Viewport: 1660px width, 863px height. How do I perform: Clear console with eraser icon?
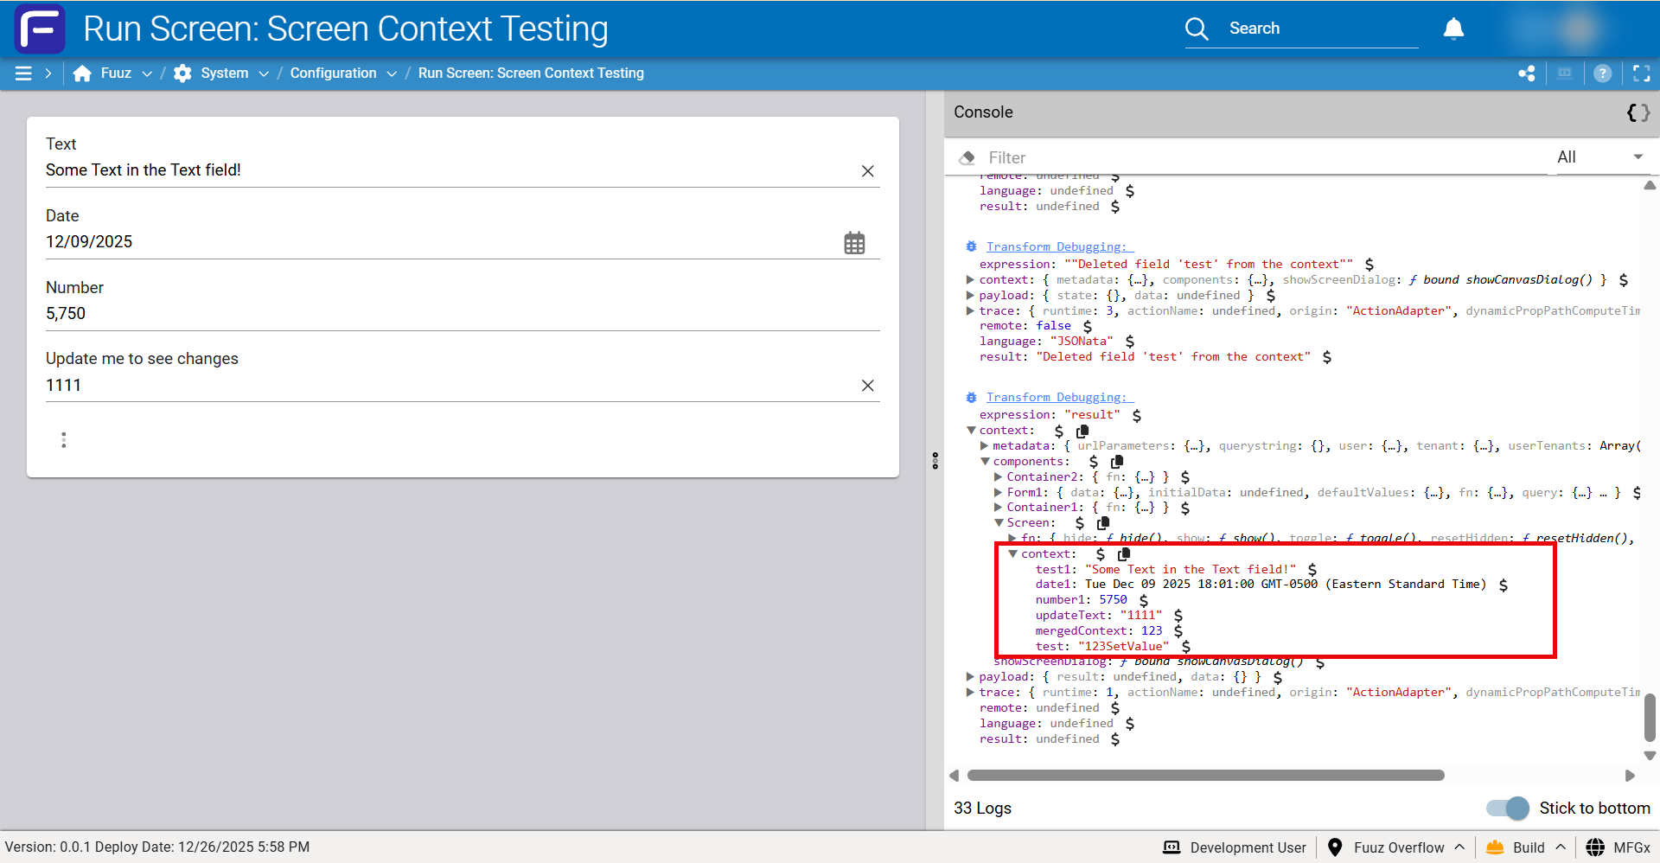click(x=967, y=157)
